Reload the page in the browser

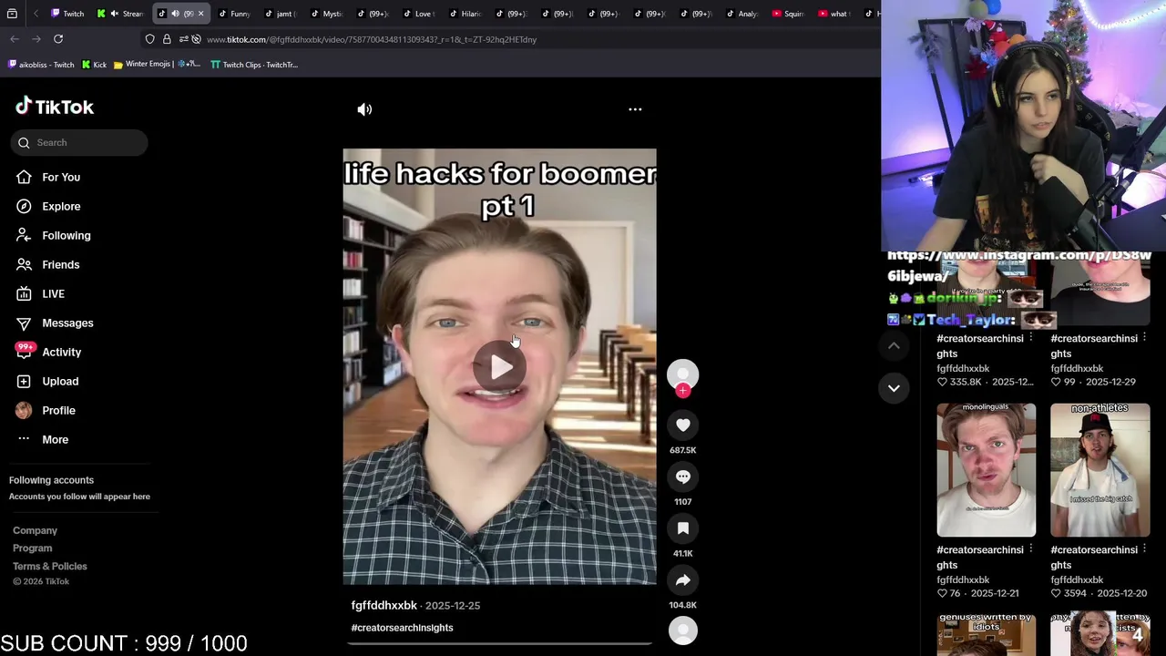(x=58, y=39)
